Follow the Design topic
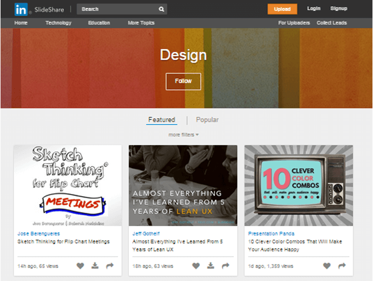The height and width of the screenshot is (281, 373). (183, 82)
